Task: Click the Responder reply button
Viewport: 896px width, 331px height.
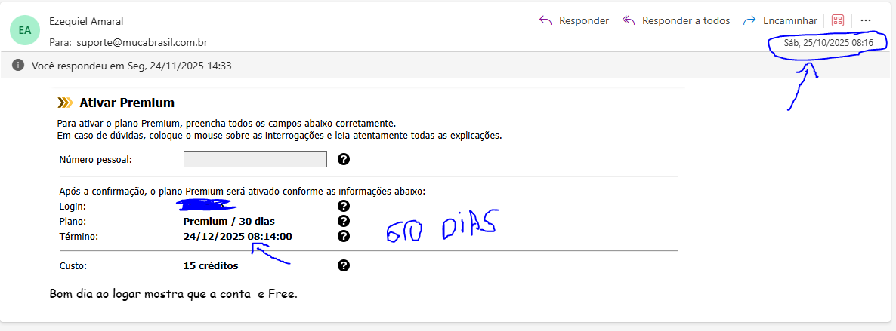Action: point(574,20)
